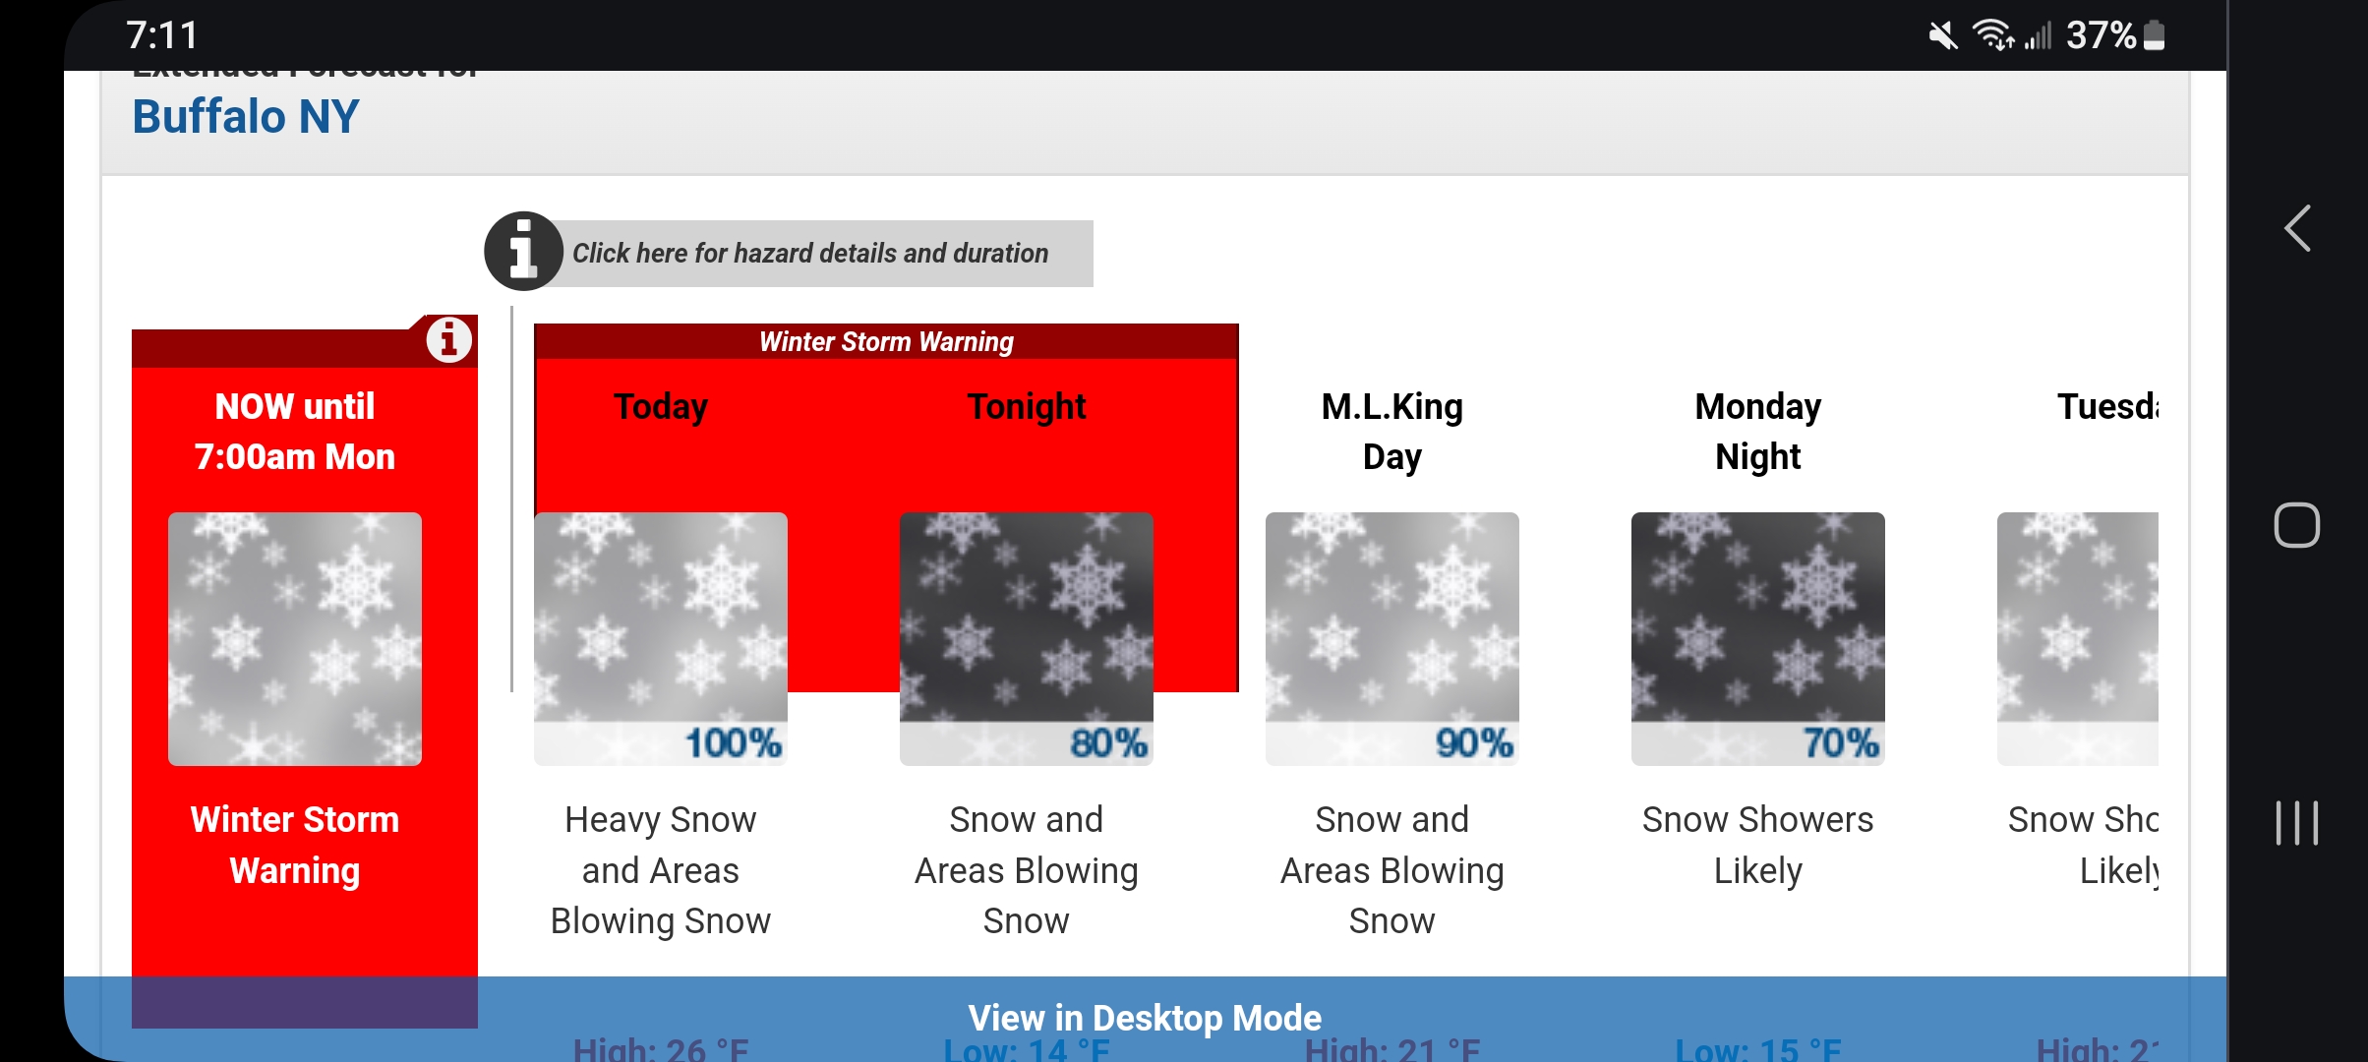
Task: Tap View in Desktop Mode
Action: [1145, 1018]
